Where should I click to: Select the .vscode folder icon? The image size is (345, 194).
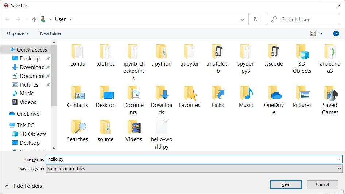274,52
